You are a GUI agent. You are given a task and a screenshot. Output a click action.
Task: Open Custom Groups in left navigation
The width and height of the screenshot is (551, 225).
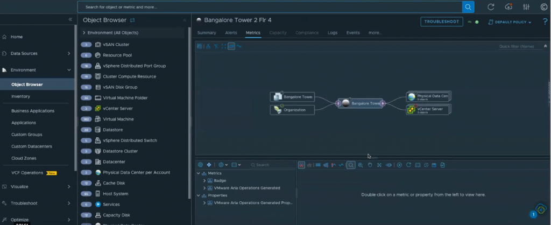point(26,135)
